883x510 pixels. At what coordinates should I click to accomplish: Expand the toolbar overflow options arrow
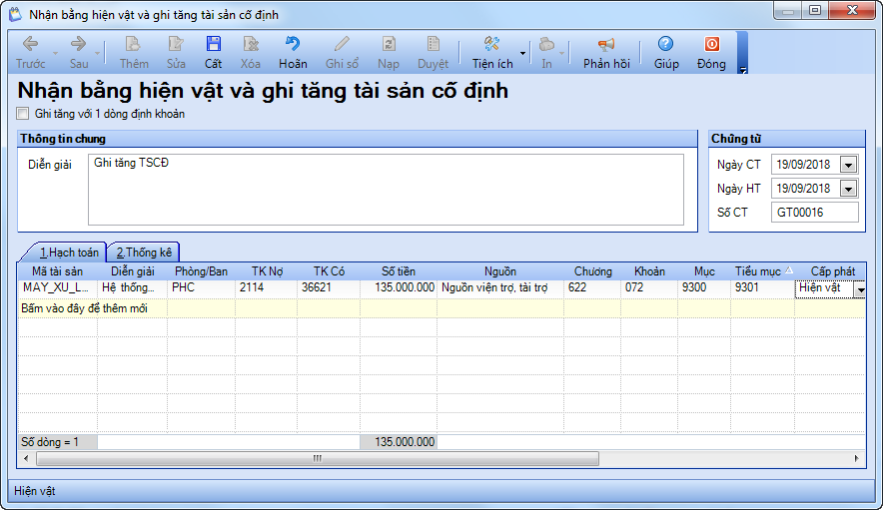pos(743,70)
